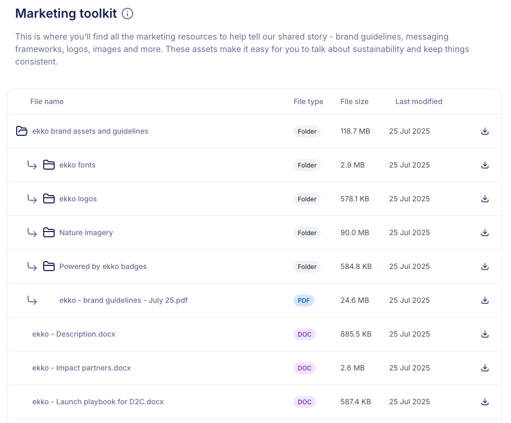Click the info icon beside Marketing toolkit
This screenshot has width=511, height=423.
(x=127, y=14)
